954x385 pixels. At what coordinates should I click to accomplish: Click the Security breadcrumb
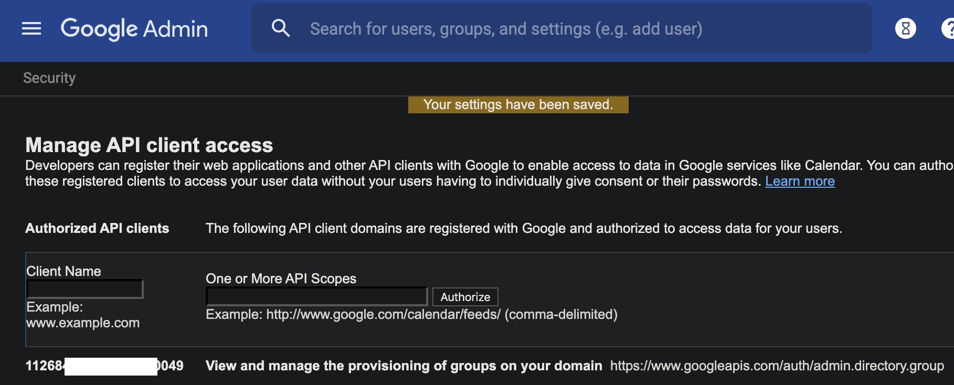point(49,78)
